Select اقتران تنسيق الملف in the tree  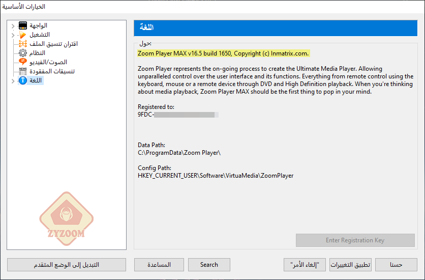click(x=52, y=44)
